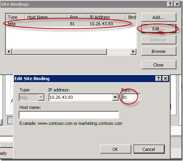Viewport: 183px width, 161px height.
Task: Focus the Port field showing 81
Action: click(131, 97)
